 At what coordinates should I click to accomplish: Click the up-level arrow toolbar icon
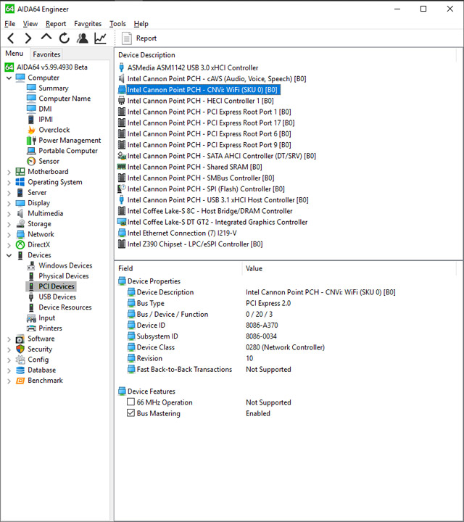point(46,37)
